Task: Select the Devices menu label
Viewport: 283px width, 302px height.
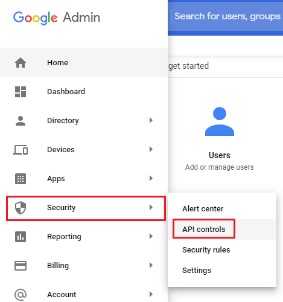Action: click(x=61, y=150)
